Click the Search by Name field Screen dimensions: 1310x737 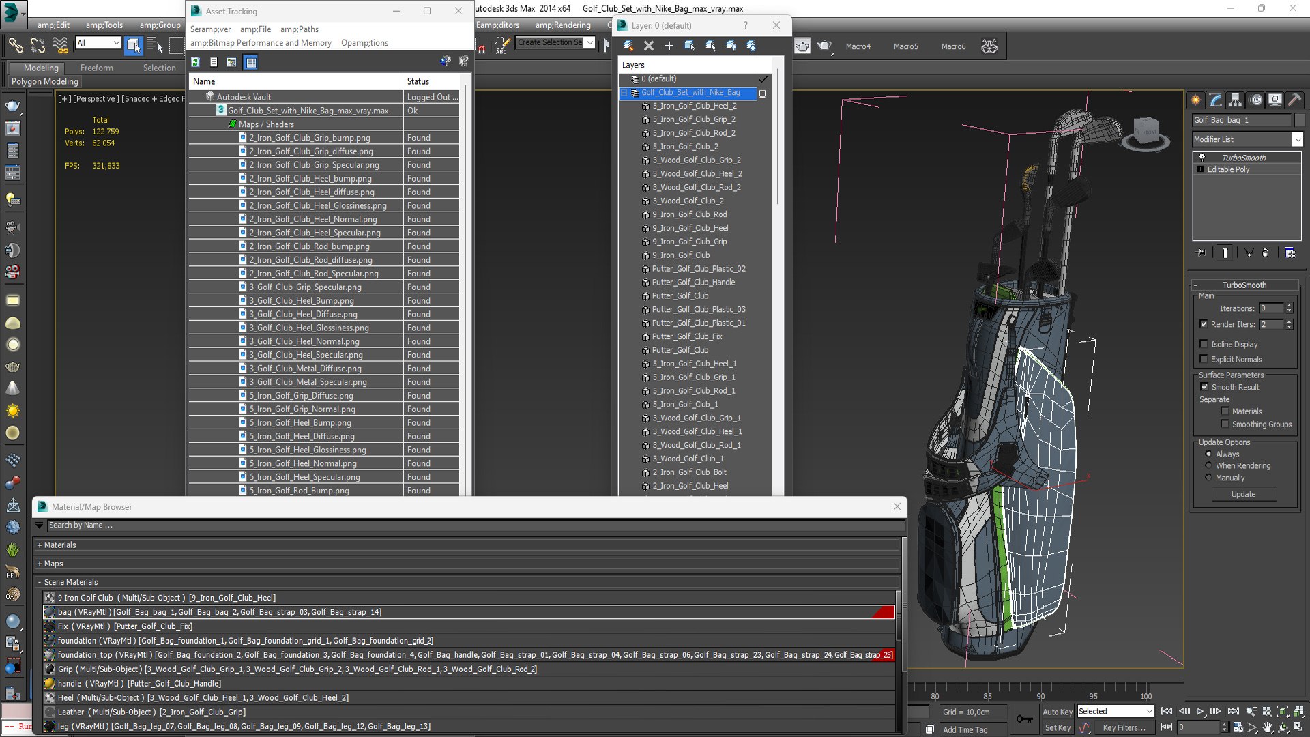tap(476, 525)
